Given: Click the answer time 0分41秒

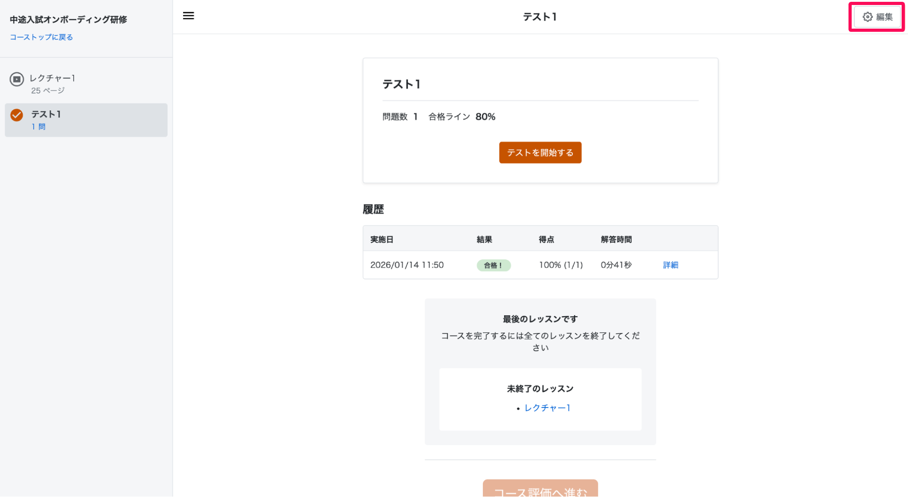Looking at the screenshot, I should [x=615, y=265].
